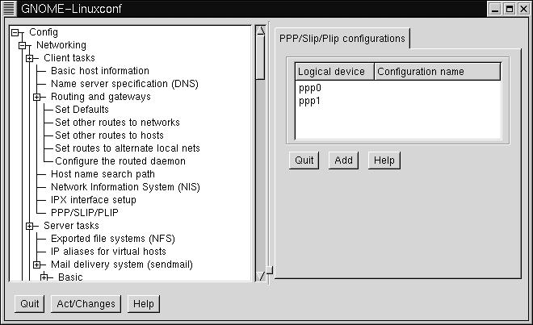
Task: Collapse the Server tasks node
Action: point(31,226)
